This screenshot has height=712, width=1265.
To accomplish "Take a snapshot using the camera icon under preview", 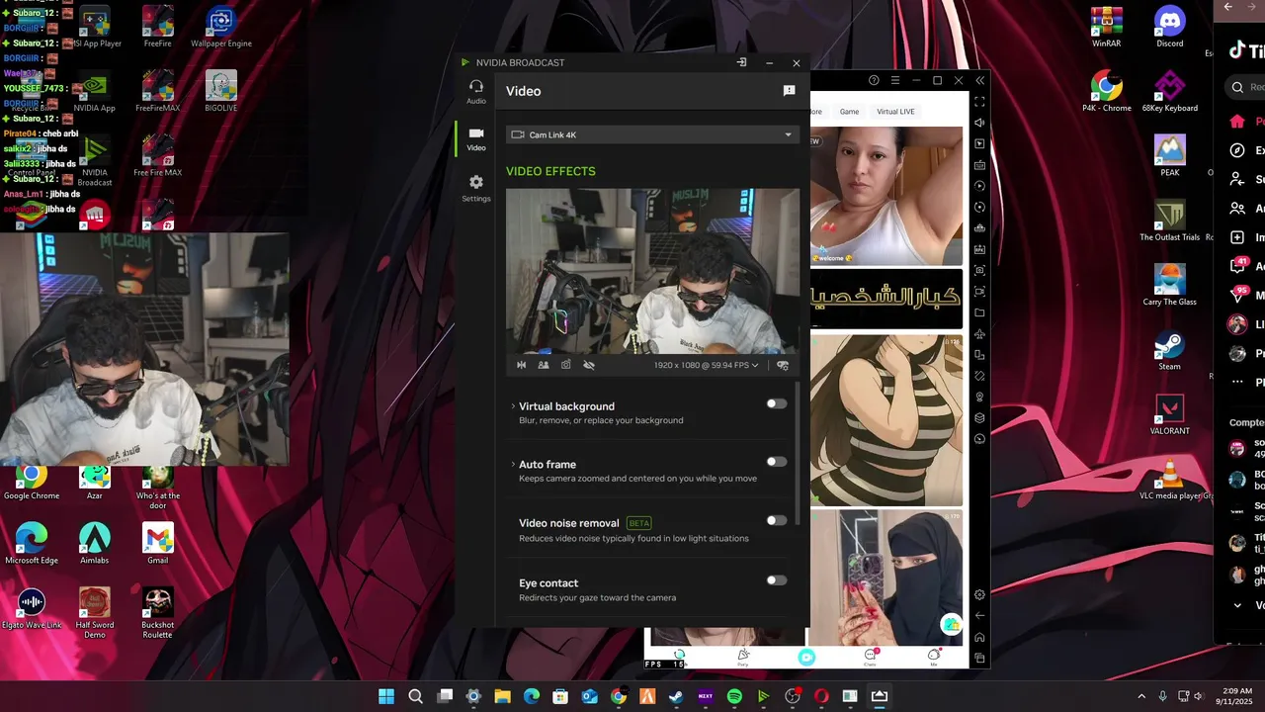I will (x=566, y=365).
